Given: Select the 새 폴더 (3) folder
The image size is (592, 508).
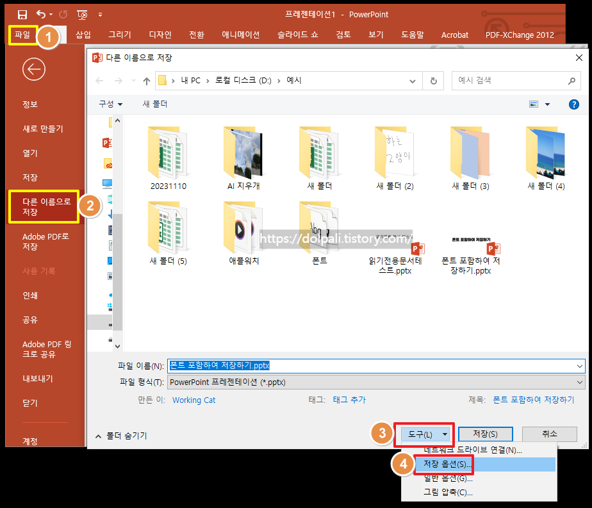Looking at the screenshot, I should click(470, 158).
